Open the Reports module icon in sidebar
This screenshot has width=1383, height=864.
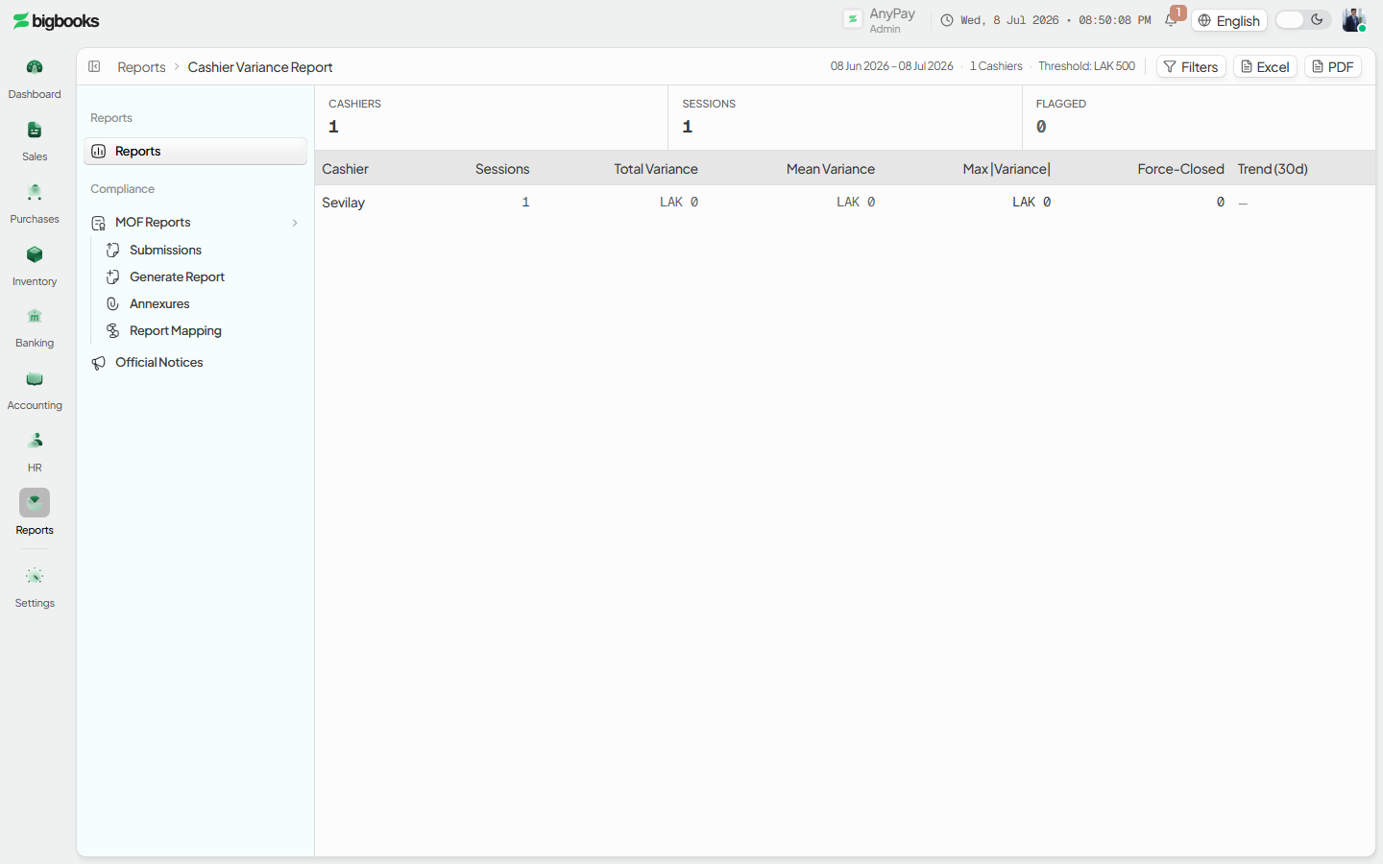click(x=35, y=503)
